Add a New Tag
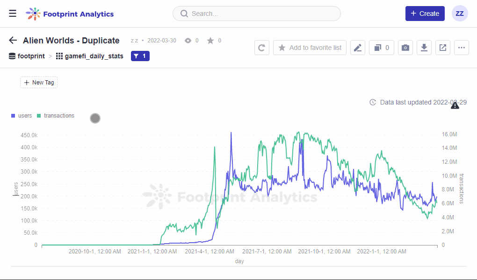This screenshot has height=280, width=477. pyautogui.click(x=39, y=83)
